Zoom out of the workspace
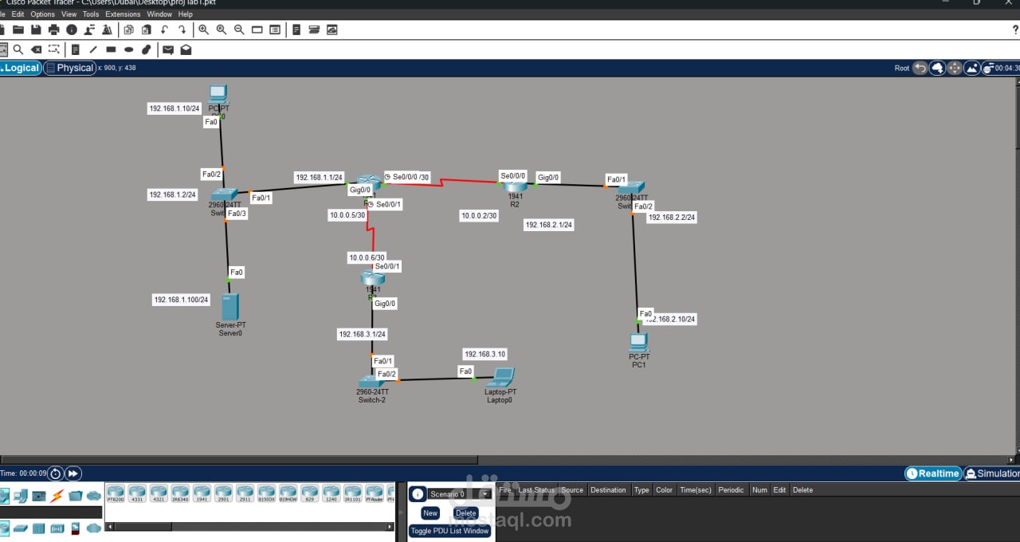The width and height of the screenshot is (1020, 542). (238, 29)
